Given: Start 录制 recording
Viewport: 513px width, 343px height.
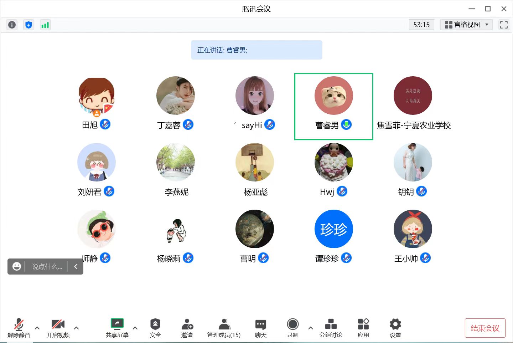Looking at the screenshot, I should pos(293,328).
